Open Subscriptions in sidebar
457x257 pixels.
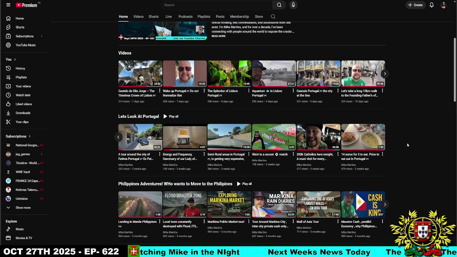(25, 36)
